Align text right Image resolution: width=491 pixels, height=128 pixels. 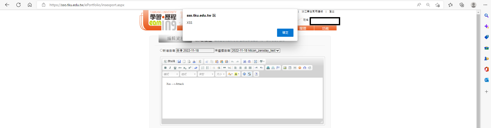[245, 68]
